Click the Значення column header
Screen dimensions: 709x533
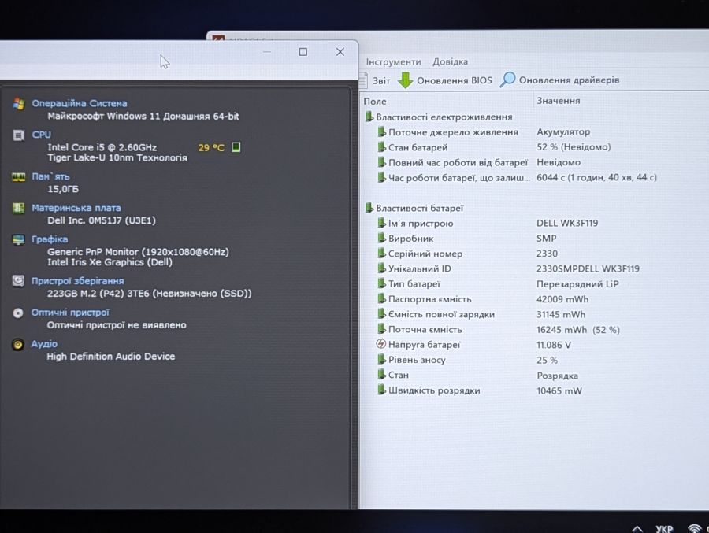[x=559, y=101]
